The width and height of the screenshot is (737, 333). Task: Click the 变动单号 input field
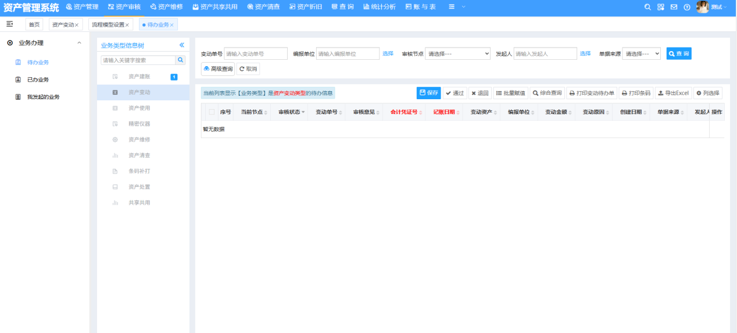point(256,53)
